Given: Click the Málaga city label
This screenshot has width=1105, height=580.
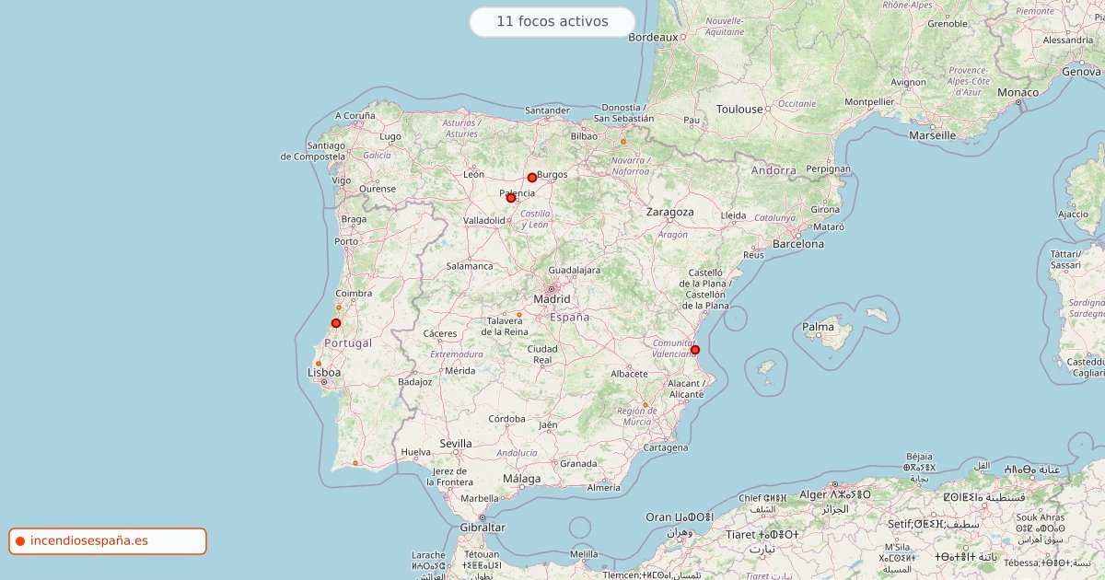Looking at the screenshot, I should (522, 479).
